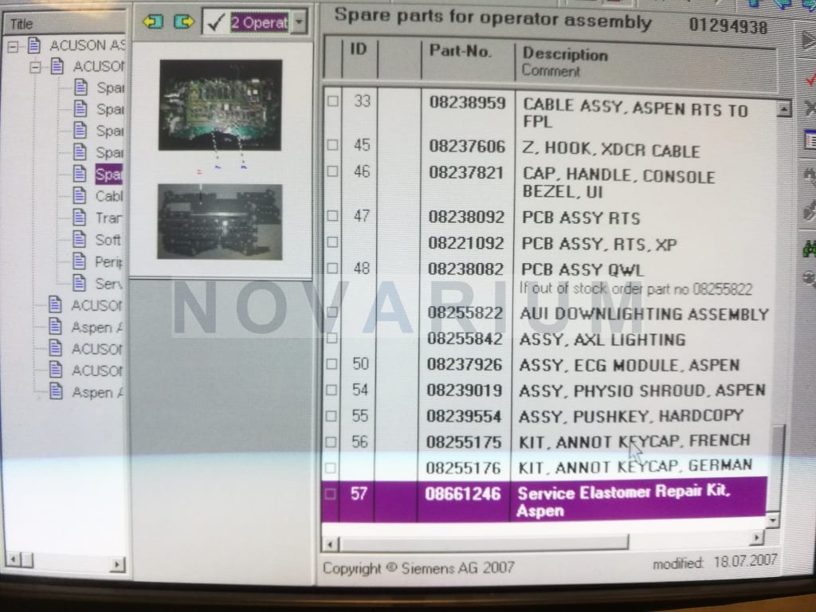Click the parts table vertical scroll thumb
The width and height of the screenshot is (816, 612).
(778, 467)
